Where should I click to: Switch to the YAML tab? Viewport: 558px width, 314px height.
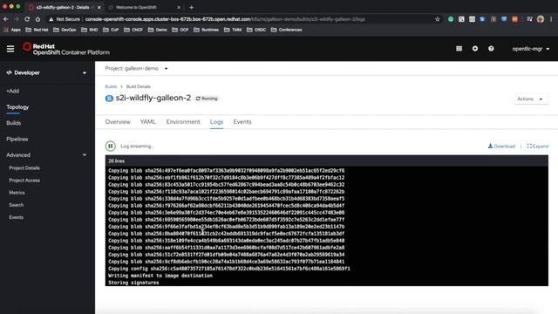point(148,122)
